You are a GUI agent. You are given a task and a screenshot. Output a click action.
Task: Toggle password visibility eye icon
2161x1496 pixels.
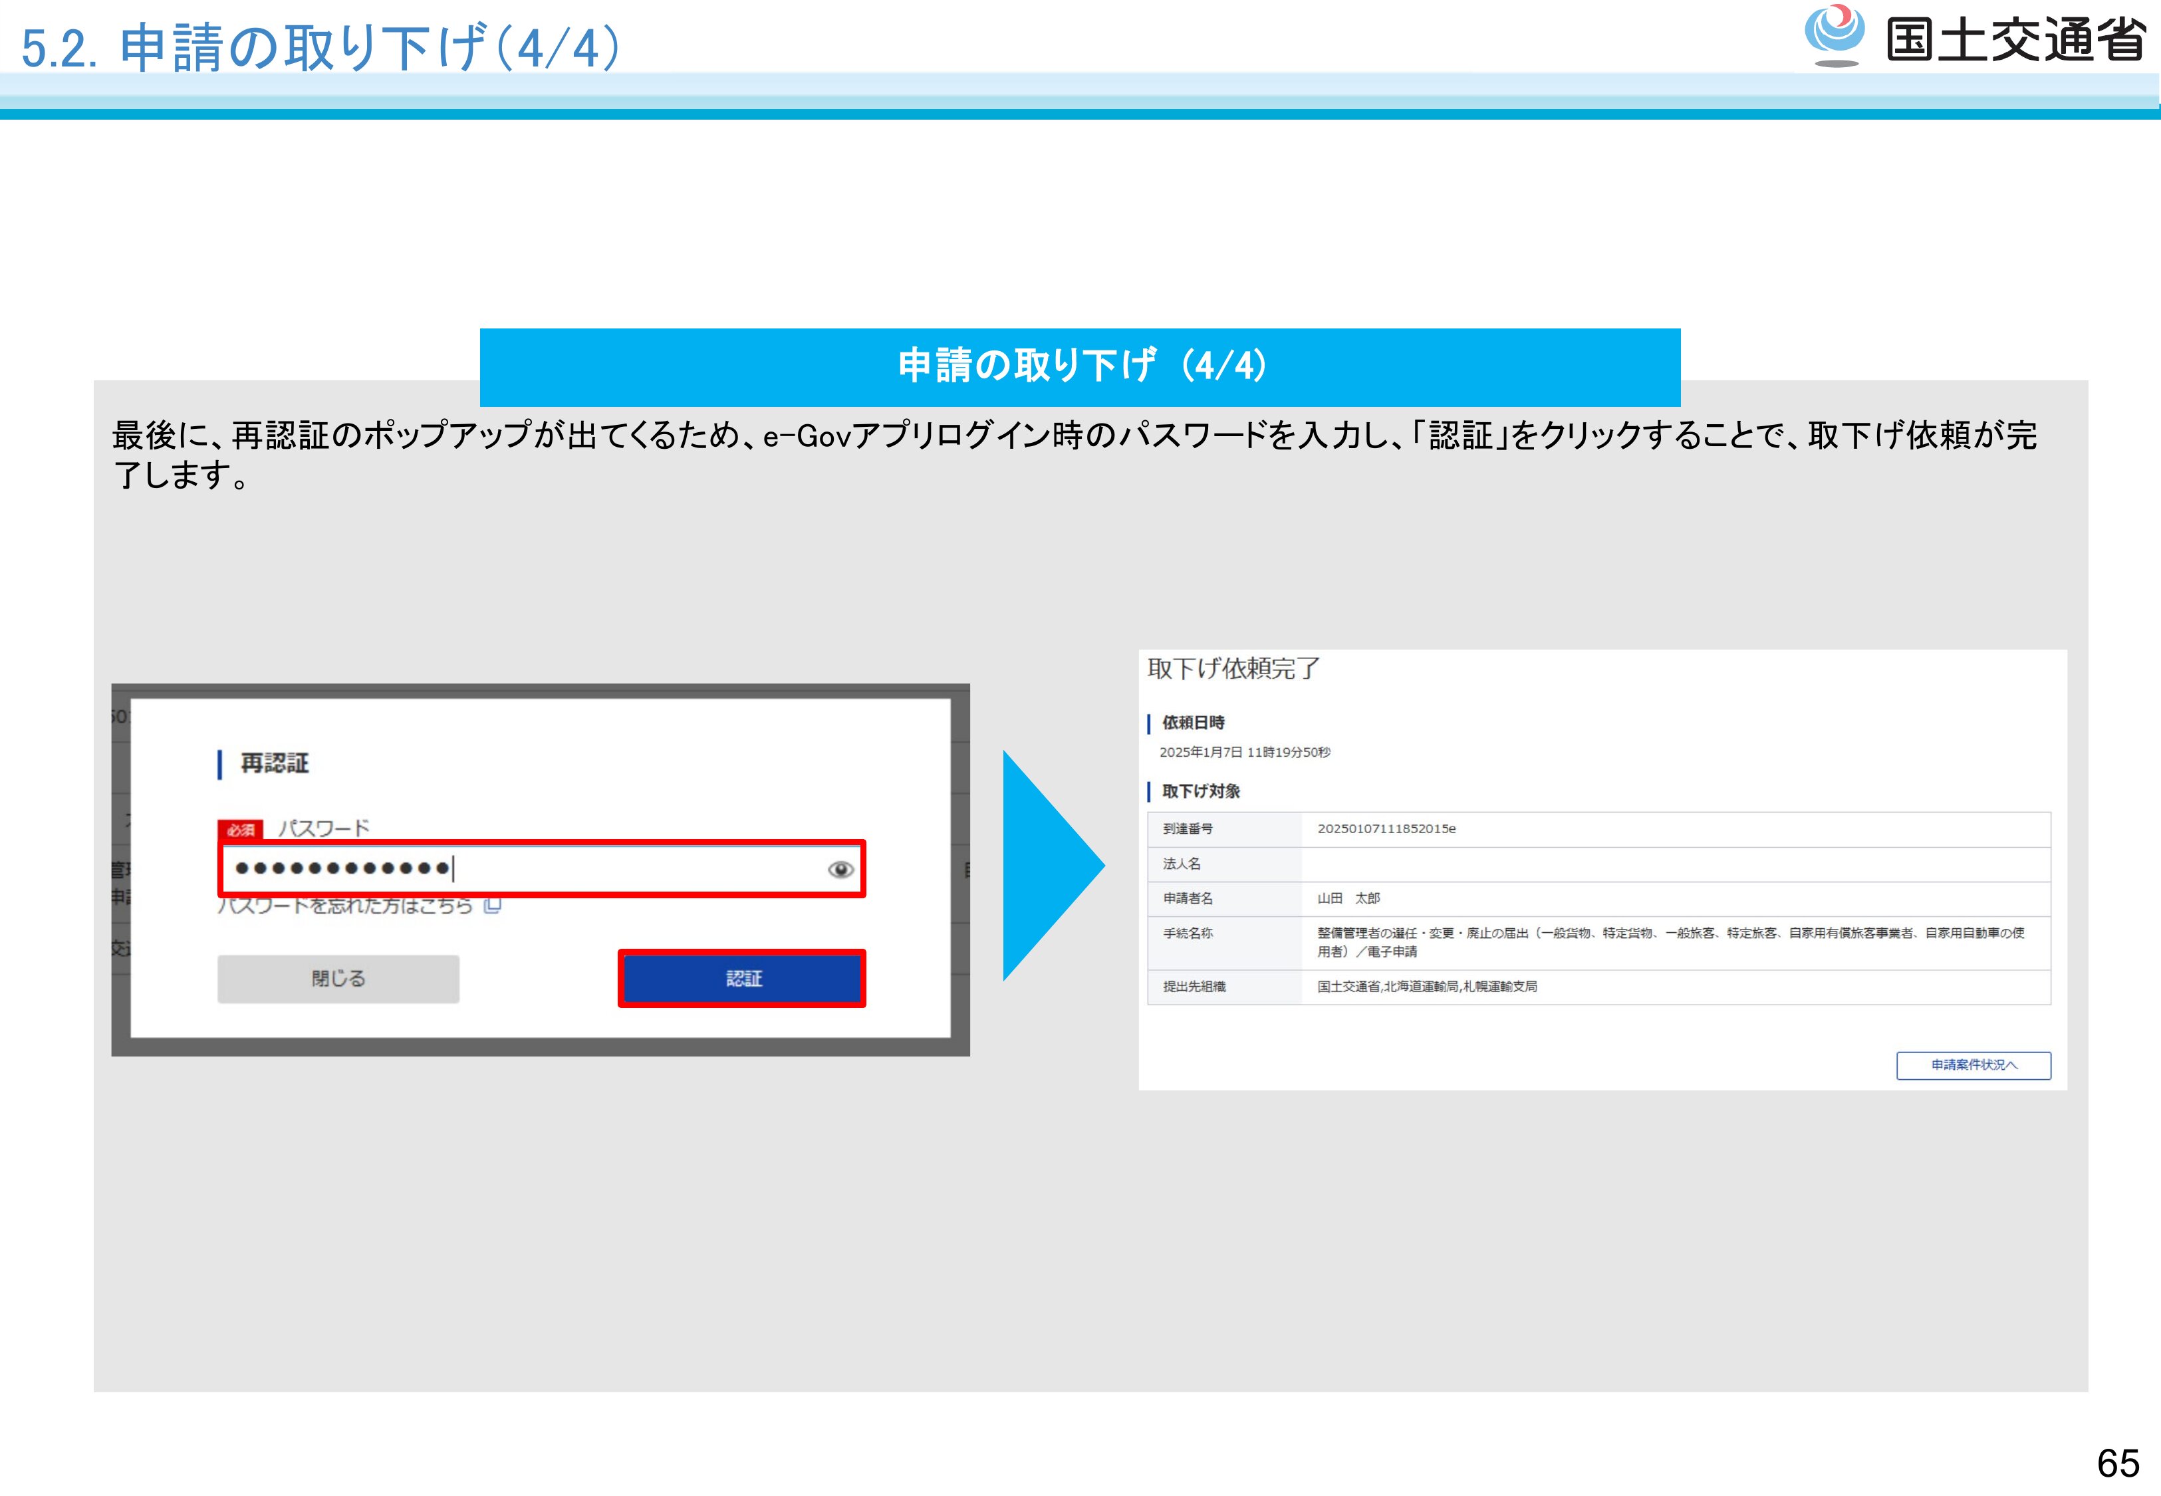pos(840,870)
